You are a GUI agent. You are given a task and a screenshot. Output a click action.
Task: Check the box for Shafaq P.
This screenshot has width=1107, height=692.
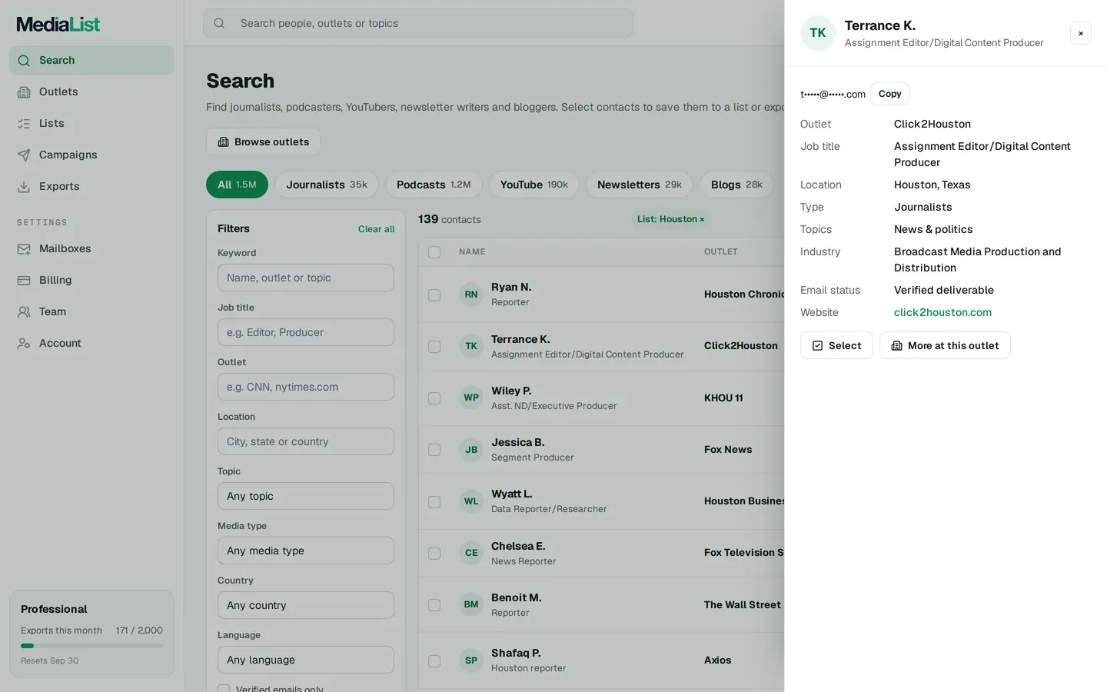coord(434,661)
